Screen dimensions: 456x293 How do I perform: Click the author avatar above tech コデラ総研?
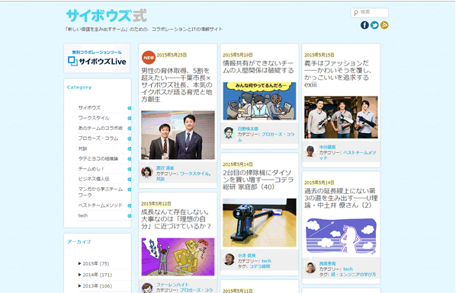(x=229, y=259)
